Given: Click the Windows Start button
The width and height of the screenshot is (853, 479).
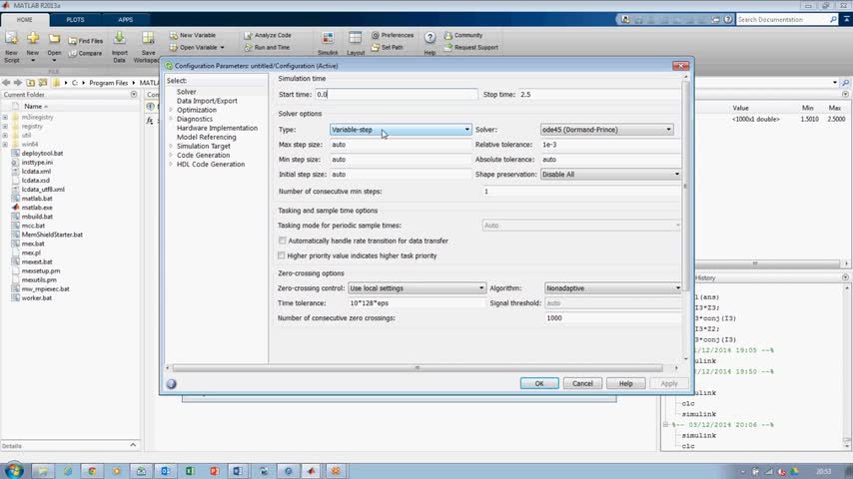Looking at the screenshot, I should coord(14,470).
